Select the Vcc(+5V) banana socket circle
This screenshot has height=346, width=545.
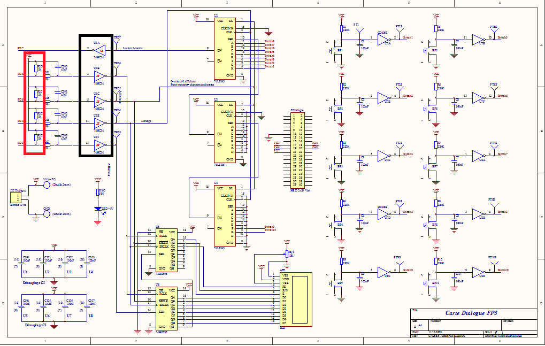47,185
